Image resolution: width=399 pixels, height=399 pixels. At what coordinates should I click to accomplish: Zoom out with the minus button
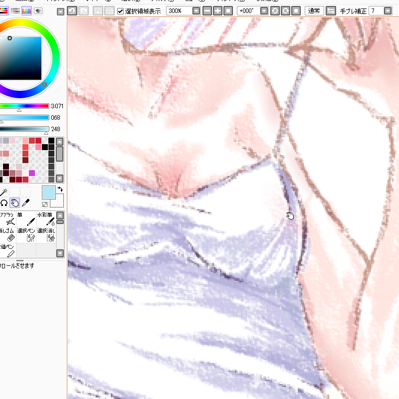tap(207, 11)
